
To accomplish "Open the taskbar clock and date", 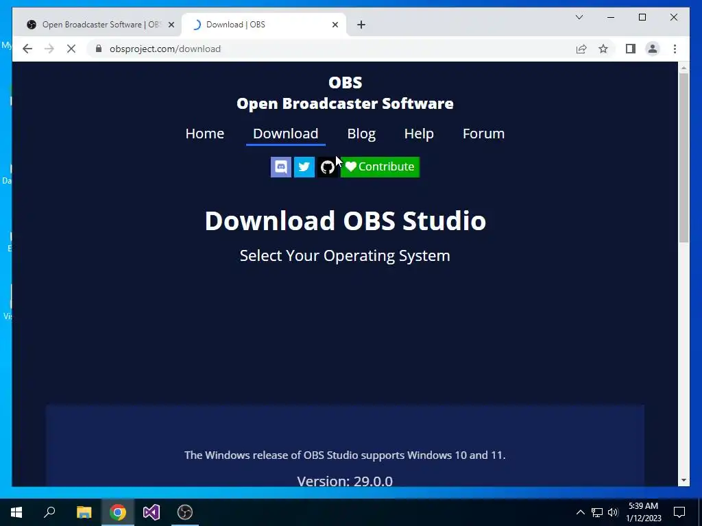I will point(643,512).
